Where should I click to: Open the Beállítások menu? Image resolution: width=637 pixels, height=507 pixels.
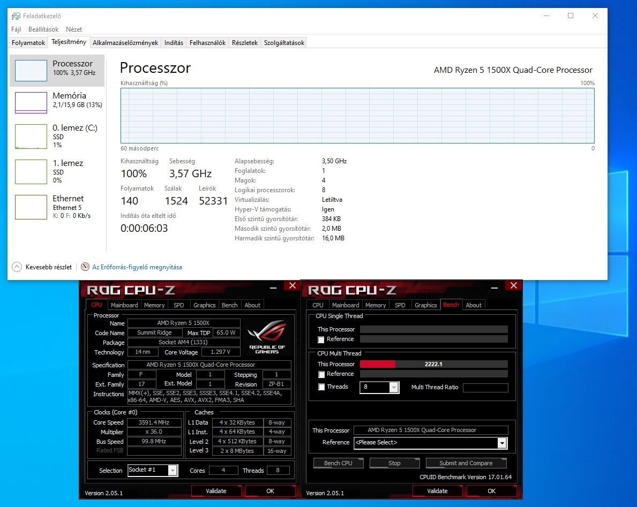tap(43, 29)
